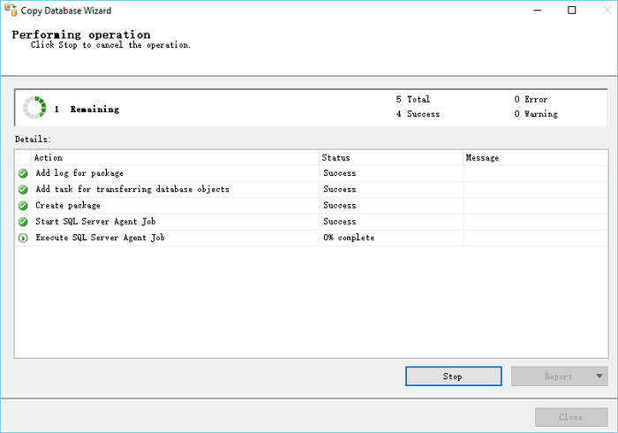Click the success icon for Start SQL Server Agent Job
Viewport: 618px width, 433px height.
pos(23,222)
